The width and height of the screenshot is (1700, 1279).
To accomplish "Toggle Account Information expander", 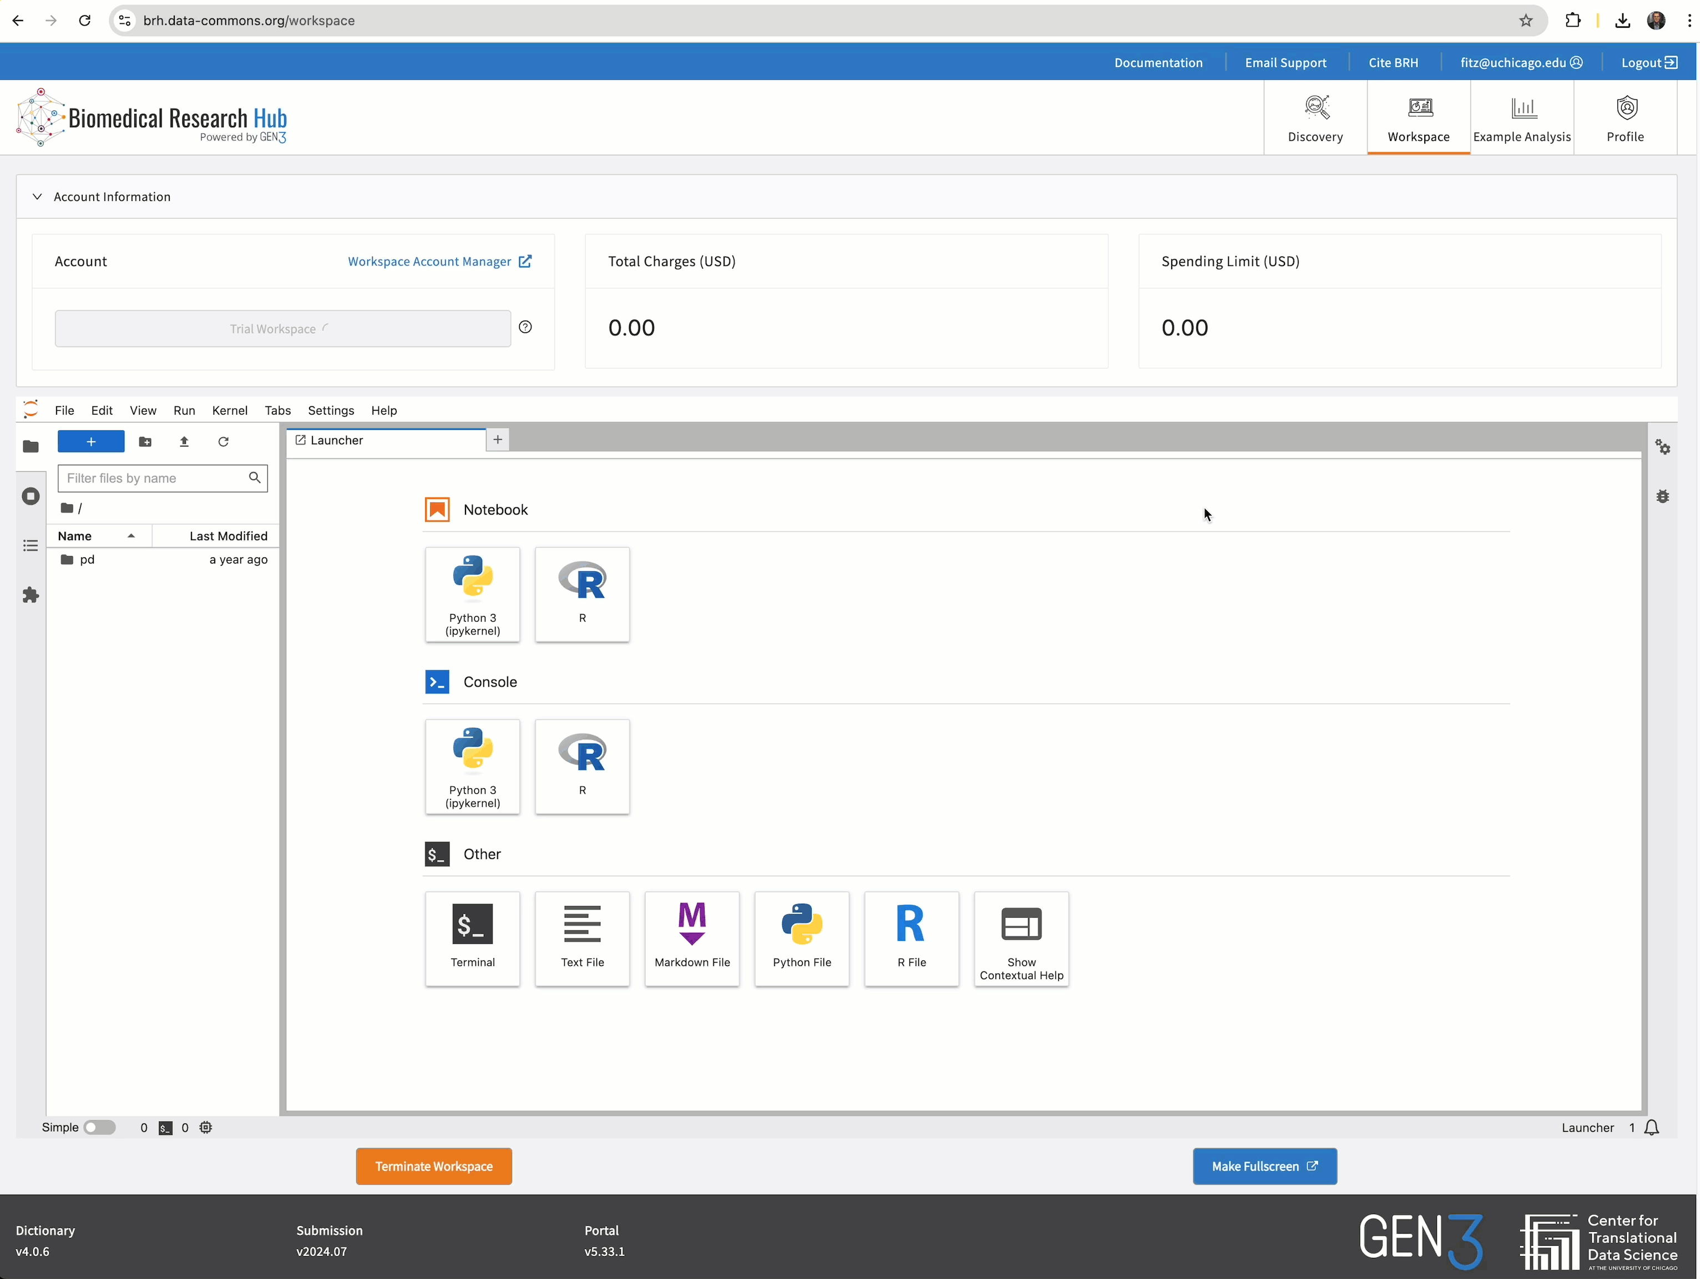I will point(36,196).
